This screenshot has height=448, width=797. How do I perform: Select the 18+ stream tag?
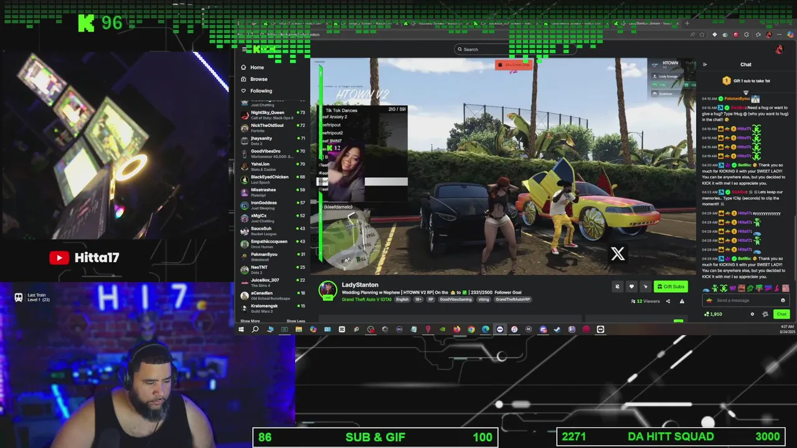pos(418,299)
